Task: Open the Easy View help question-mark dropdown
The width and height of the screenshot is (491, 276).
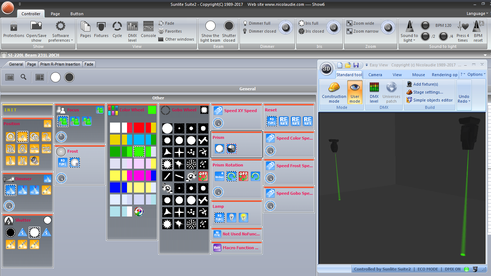Action: [x=463, y=74]
